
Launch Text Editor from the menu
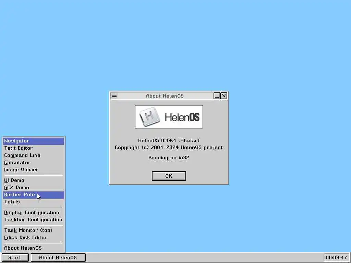(x=34, y=148)
